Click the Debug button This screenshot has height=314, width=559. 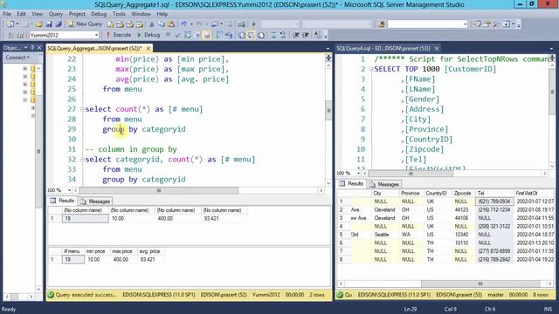148,35
